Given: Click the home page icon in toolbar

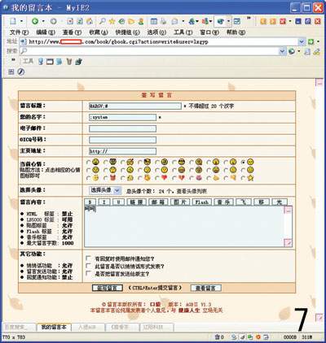Looking at the screenshot, I should click(90, 21).
